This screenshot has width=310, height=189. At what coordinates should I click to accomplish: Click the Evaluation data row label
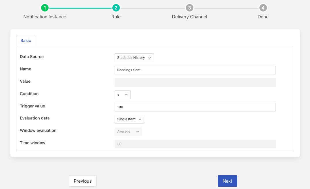[x=34, y=118]
